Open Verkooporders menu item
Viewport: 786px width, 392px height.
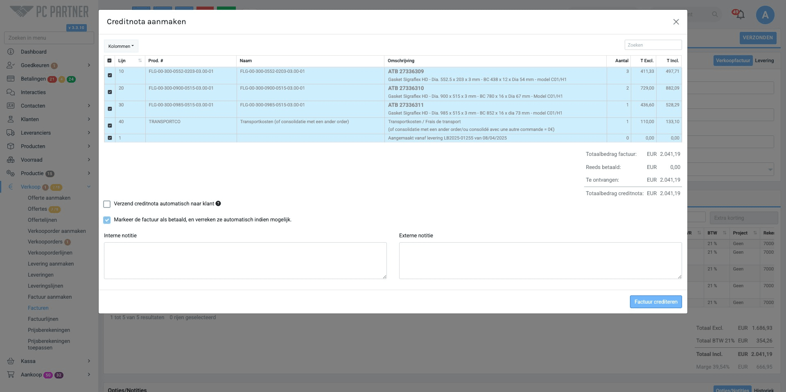coord(45,241)
